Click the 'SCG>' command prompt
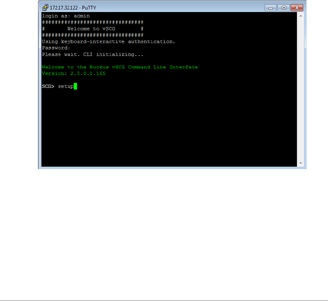Screen dimensions: 328x301 coord(48,86)
